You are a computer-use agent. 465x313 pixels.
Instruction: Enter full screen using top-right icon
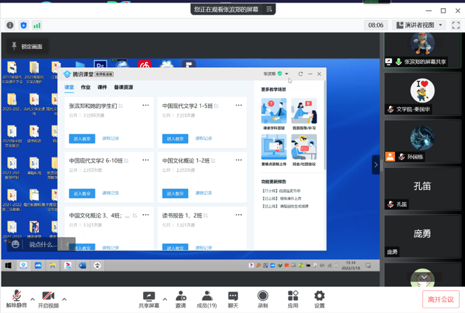coord(456,26)
